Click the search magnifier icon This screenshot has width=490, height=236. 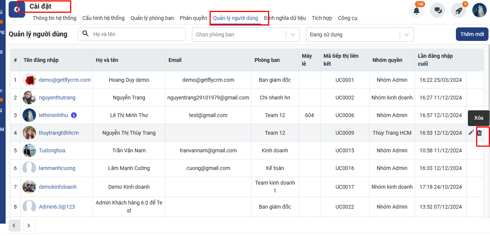85,34
